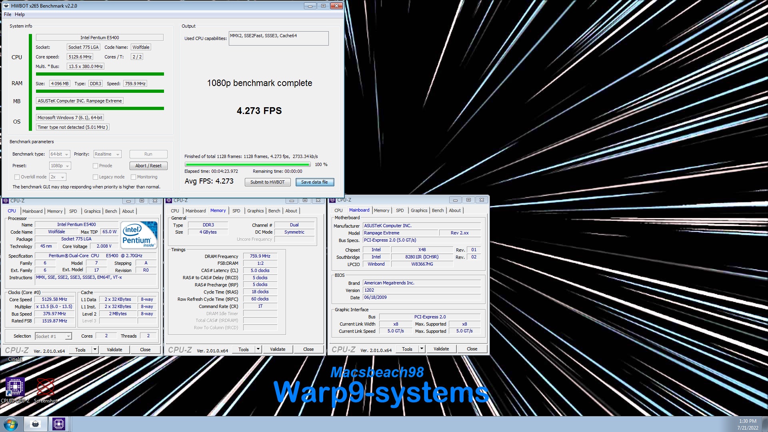Open the Preset 1080p dropdown
The width and height of the screenshot is (768, 432).
tap(60, 166)
